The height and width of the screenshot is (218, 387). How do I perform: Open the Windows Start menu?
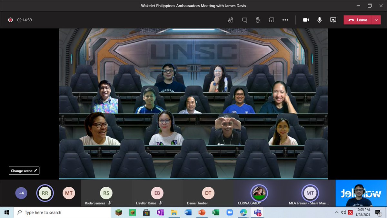point(7,213)
